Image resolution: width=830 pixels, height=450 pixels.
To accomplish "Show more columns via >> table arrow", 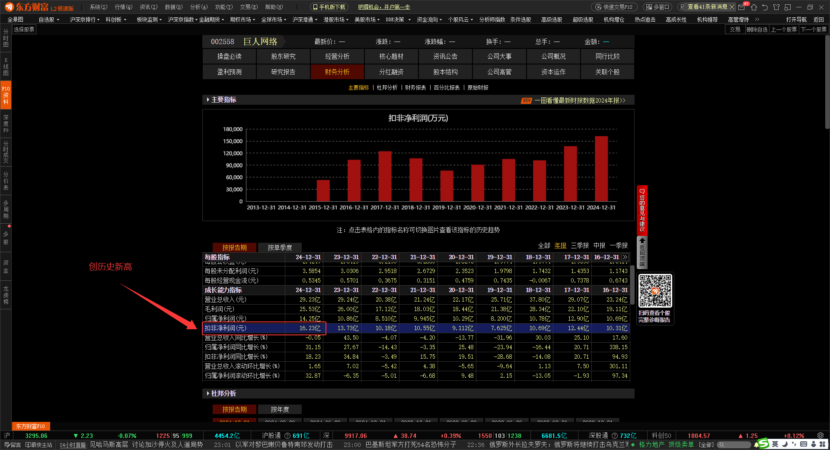I will point(625,257).
